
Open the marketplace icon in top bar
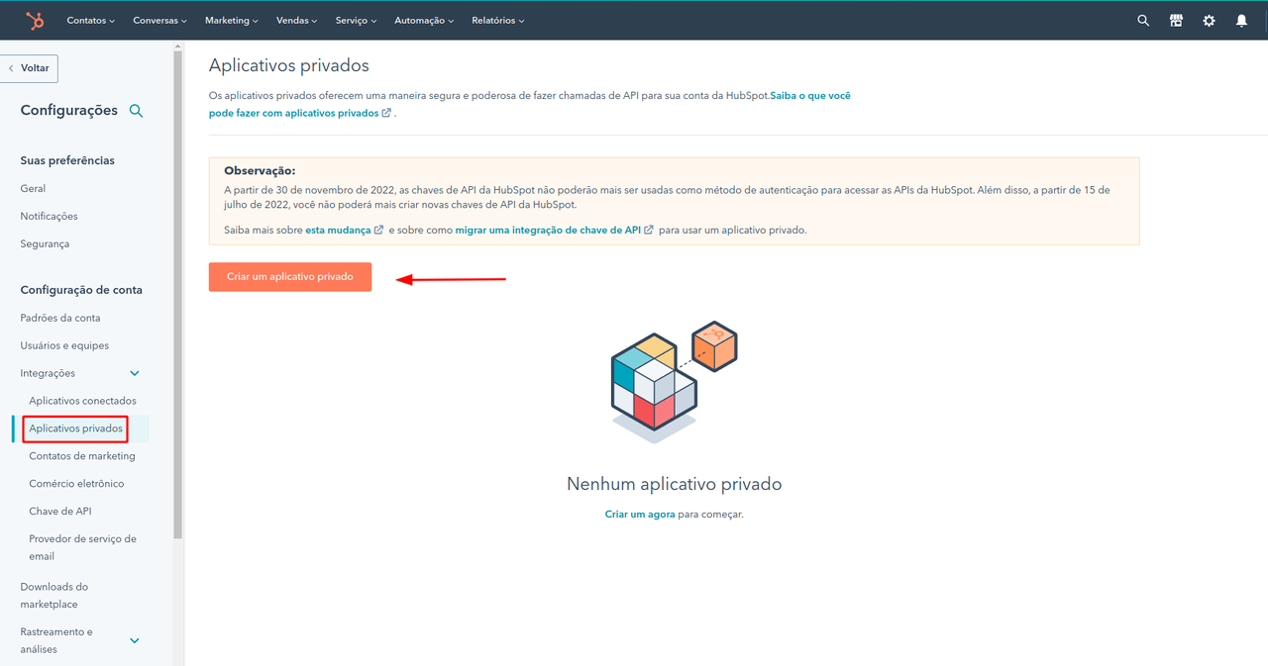coord(1176,20)
